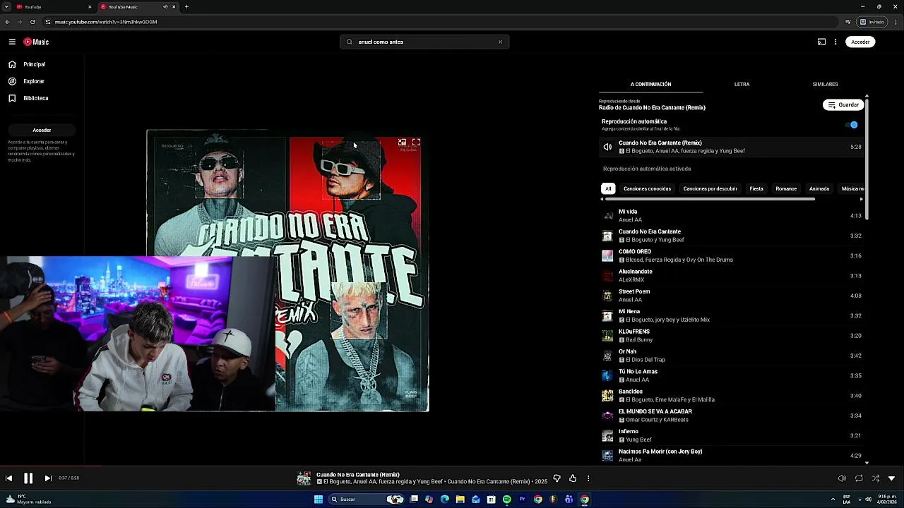Open the three-dot settings menu in header
This screenshot has height=508, width=904.
coord(835,42)
